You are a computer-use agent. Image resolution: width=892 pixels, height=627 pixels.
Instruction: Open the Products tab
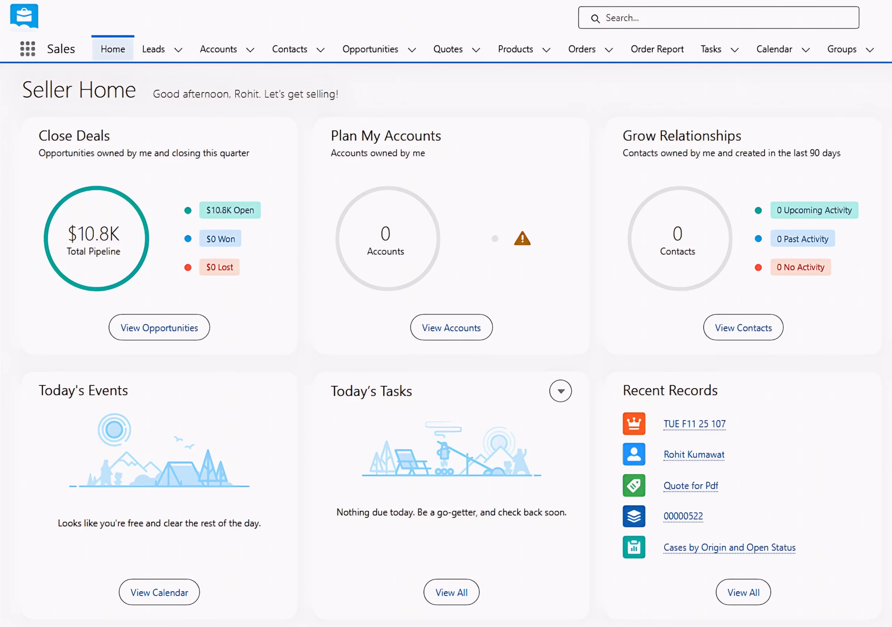(x=515, y=49)
